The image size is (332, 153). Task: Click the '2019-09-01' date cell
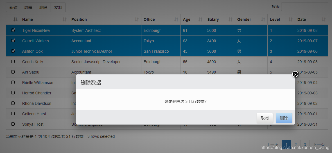311,114
